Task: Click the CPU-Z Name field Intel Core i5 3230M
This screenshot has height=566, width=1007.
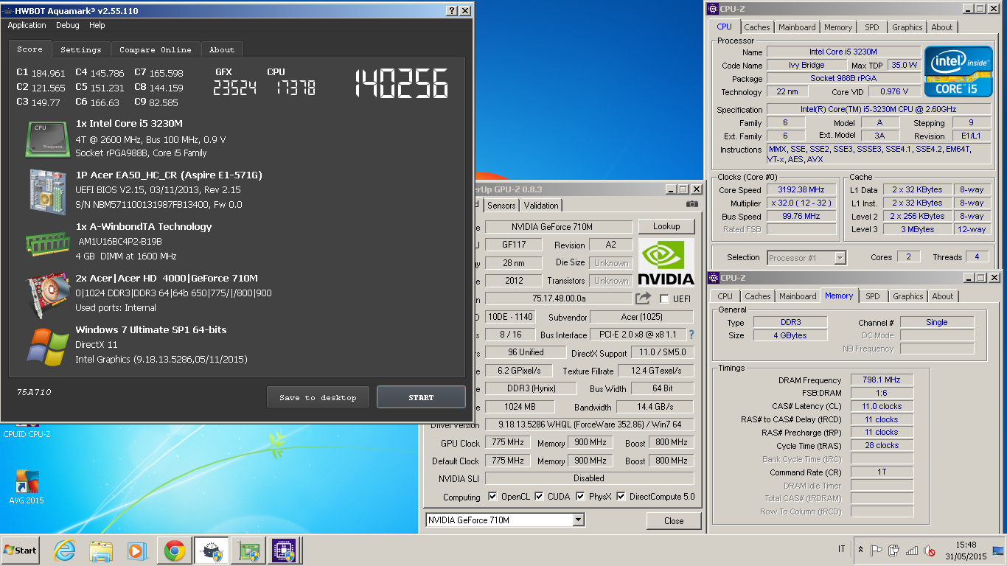Action: pyautogui.click(x=843, y=52)
